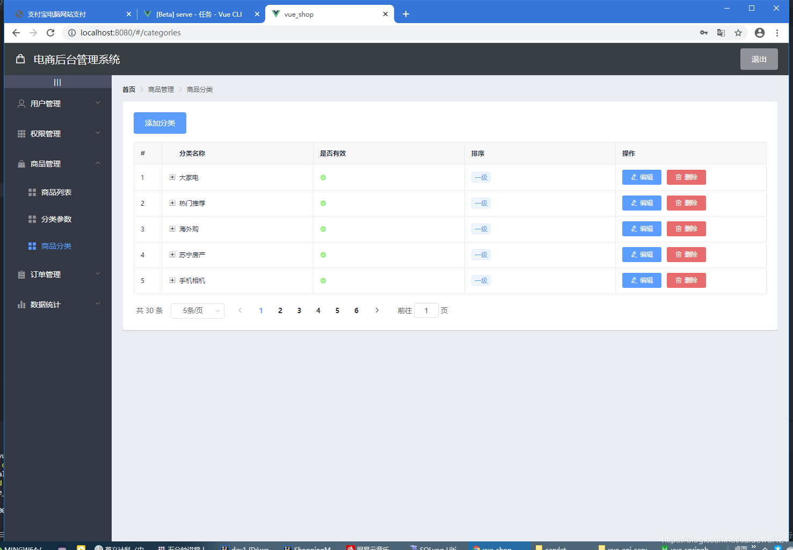This screenshot has height=550, width=793.
Task: Click the 一级 tag in the 大家电 row
Action: pos(481,178)
